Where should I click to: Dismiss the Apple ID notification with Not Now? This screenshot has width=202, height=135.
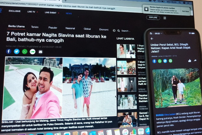[185, 11]
